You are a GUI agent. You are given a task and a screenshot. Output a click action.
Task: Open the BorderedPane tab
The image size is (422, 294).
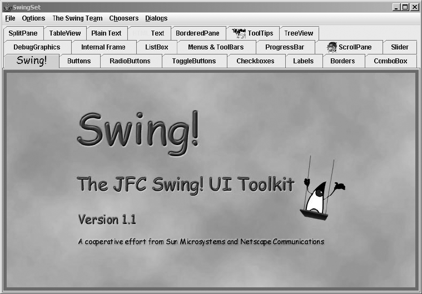pos(198,33)
